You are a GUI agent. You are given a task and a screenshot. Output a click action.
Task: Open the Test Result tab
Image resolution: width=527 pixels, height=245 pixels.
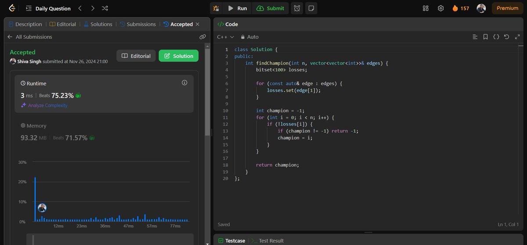(x=267, y=241)
